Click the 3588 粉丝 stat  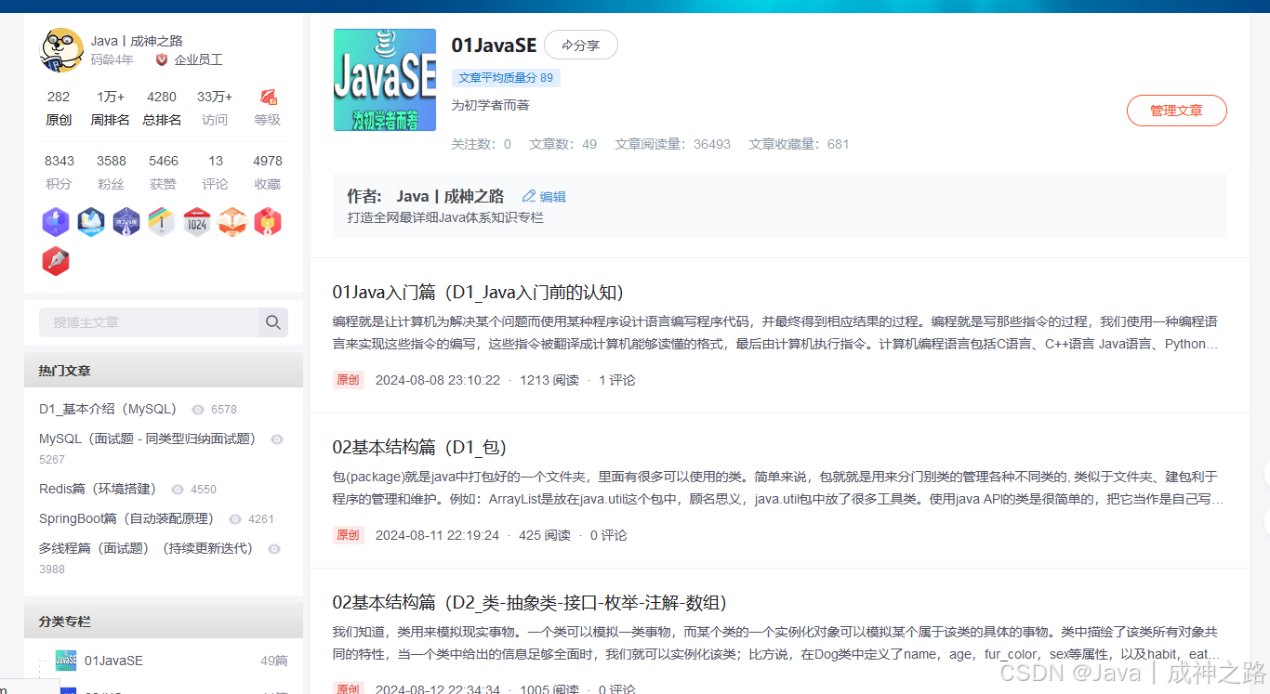(111, 172)
